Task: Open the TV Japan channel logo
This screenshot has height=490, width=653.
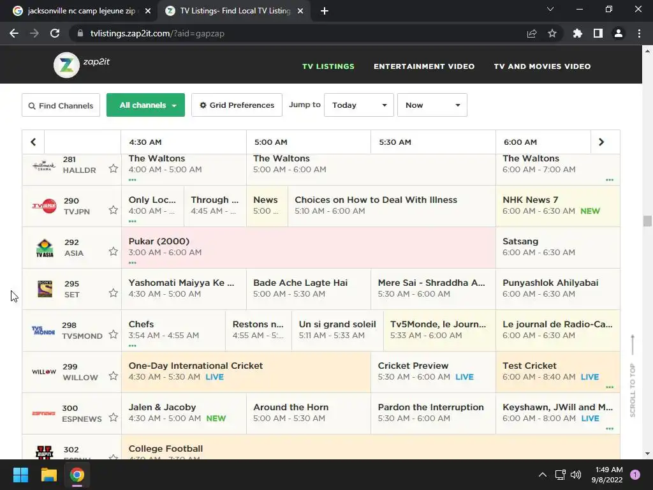Action: 44,206
